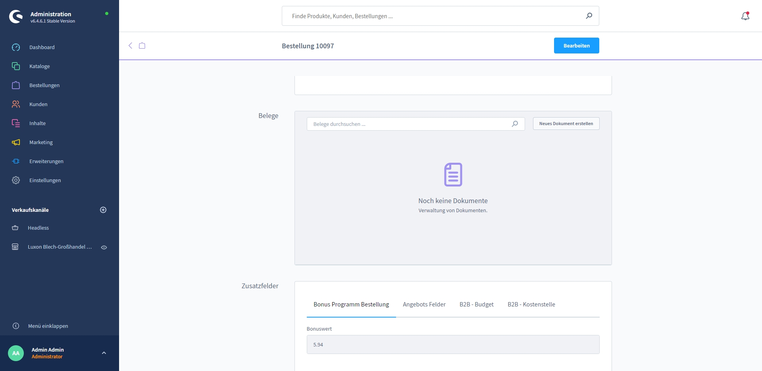Open Dashboard from the sidebar

click(42, 47)
